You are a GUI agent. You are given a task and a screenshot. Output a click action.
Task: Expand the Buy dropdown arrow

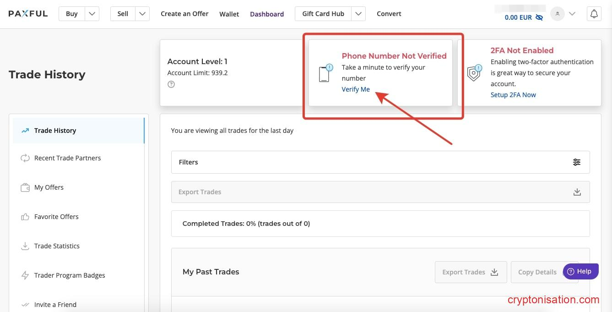92,14
